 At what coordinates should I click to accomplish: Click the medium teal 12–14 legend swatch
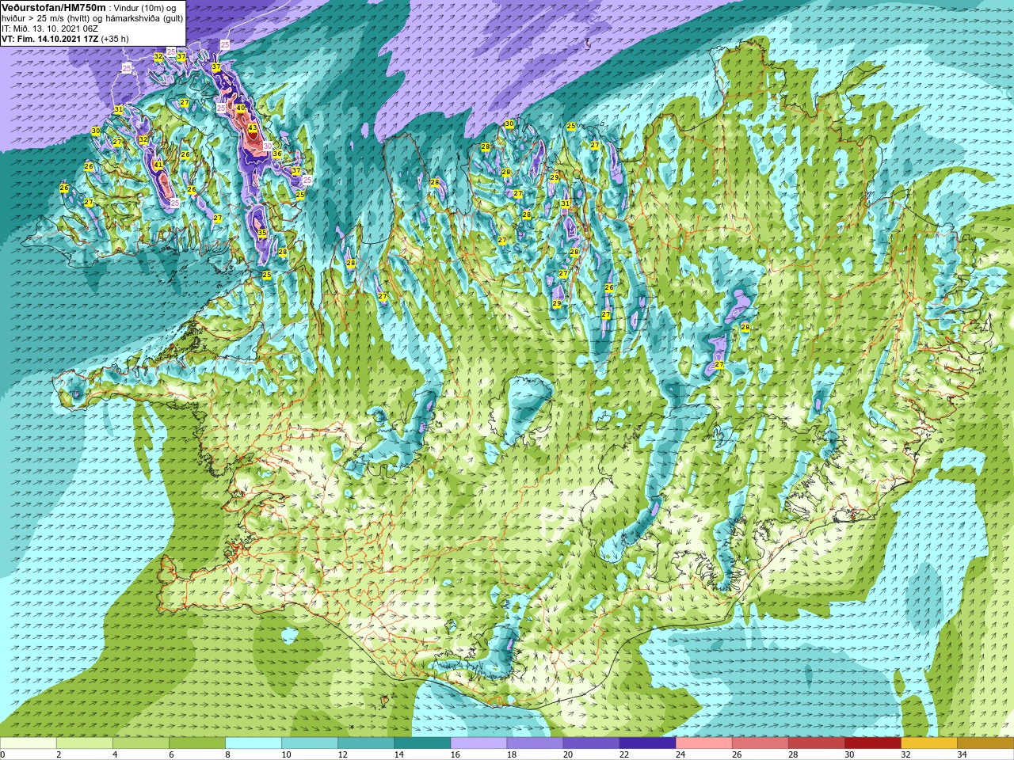click(366, 743)
